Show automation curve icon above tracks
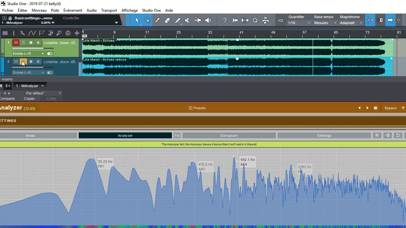This screenshot has width=406, height=228. [32, 33]
